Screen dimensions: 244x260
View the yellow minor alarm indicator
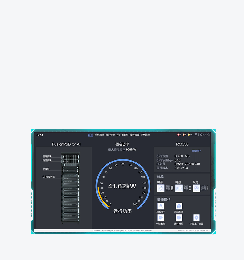point(189,135)
